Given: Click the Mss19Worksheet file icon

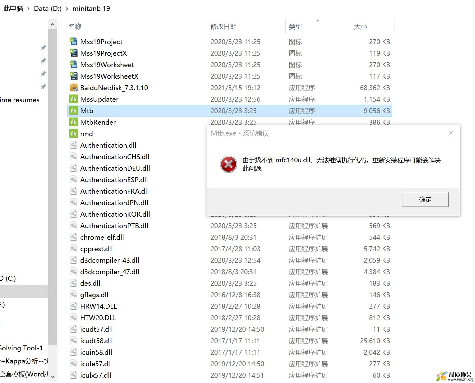Looking at the screenshot, I should tap(73, 65).
